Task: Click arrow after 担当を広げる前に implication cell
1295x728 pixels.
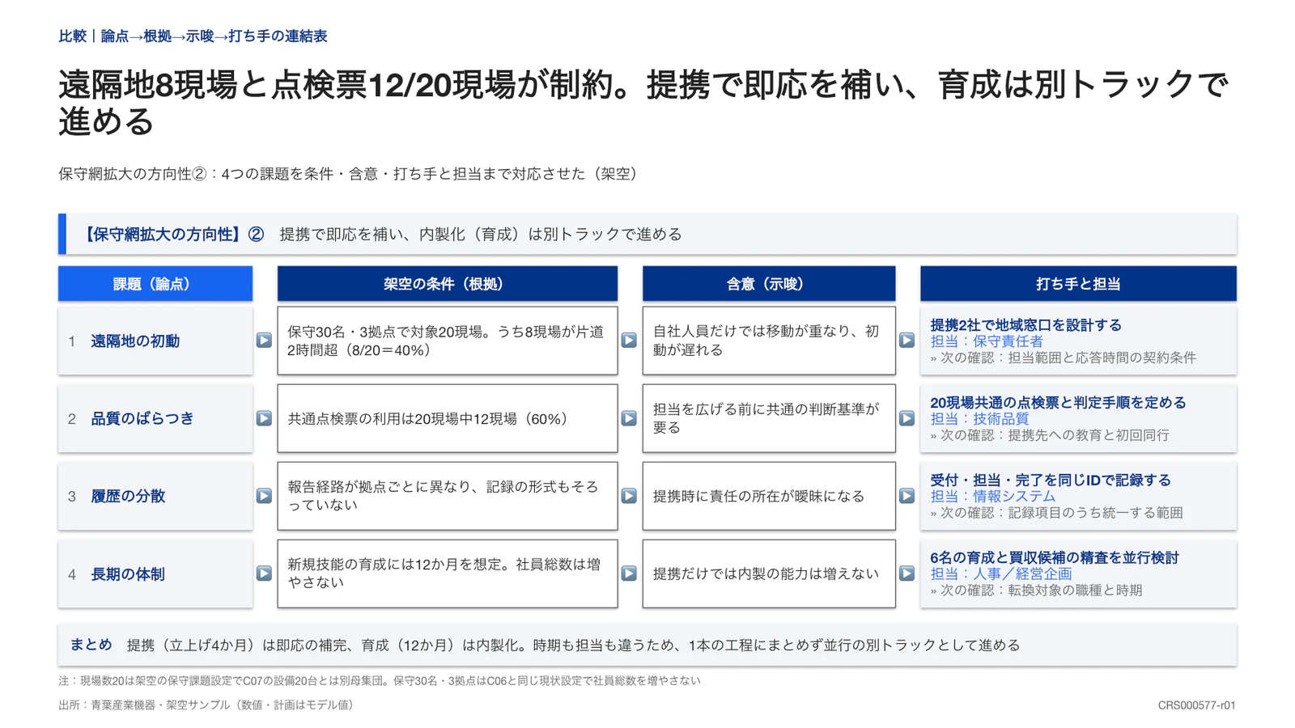Action: pyautogui.click(x=906, y=418)
